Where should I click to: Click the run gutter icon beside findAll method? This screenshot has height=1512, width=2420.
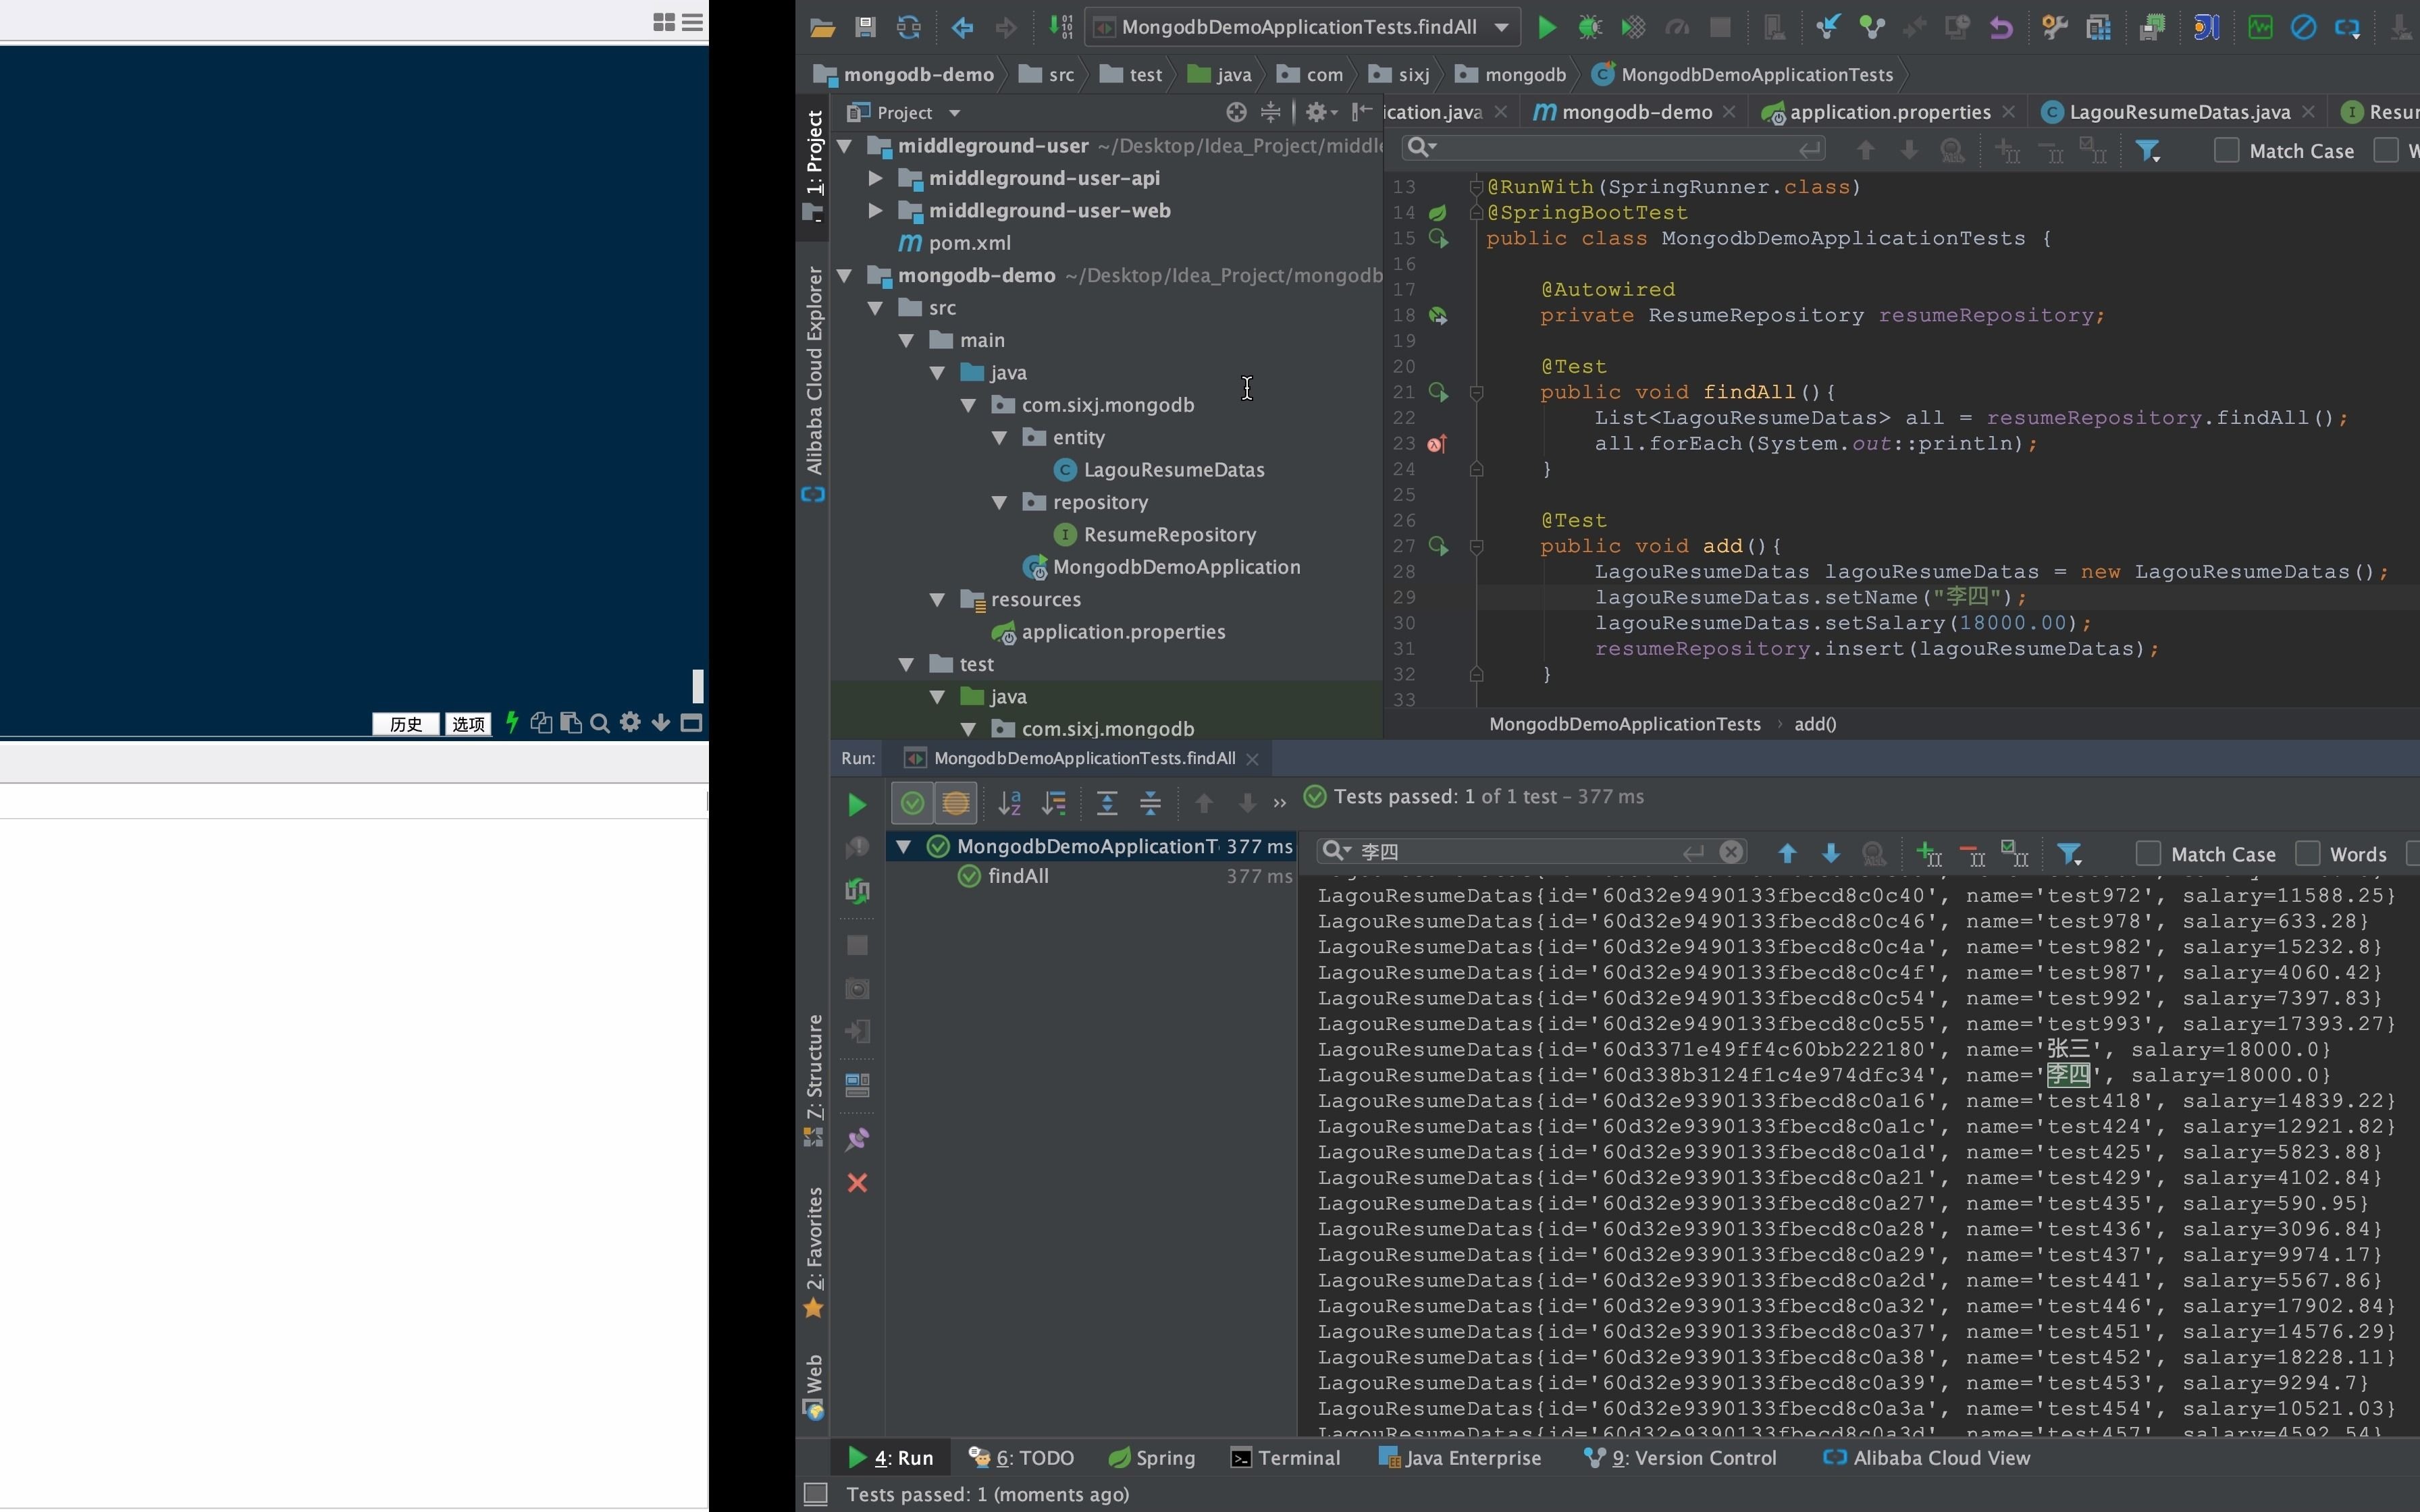tap(1438, 392)
